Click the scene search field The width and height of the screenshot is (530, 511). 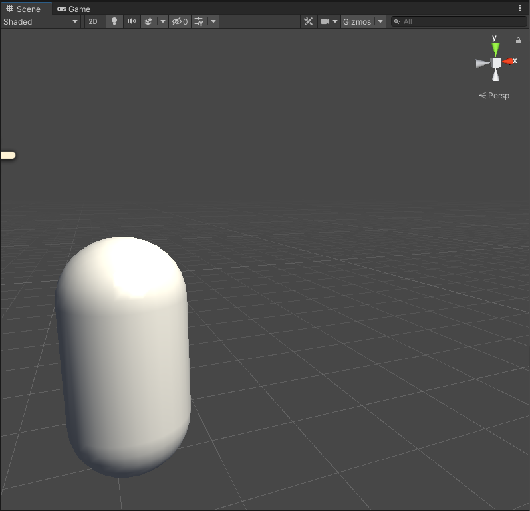pyautogui.click(x=459, y=22)
